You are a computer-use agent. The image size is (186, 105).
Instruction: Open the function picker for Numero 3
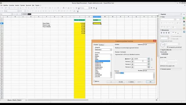click(x=133, y=64)
